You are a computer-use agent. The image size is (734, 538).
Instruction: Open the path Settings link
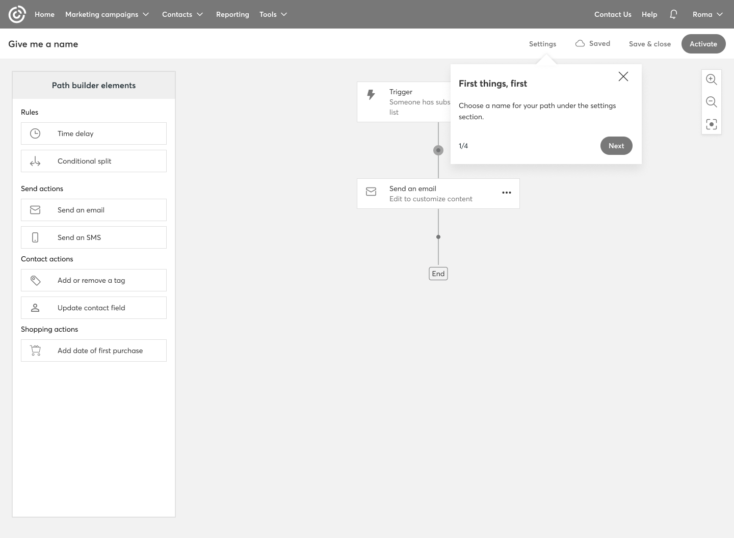[x=542, y=44]
